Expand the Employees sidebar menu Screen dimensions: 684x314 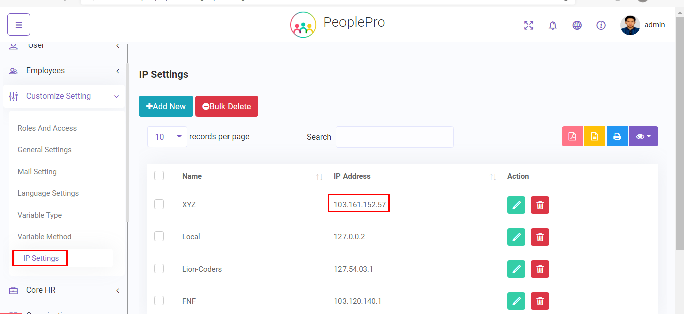tap(63, 71)
